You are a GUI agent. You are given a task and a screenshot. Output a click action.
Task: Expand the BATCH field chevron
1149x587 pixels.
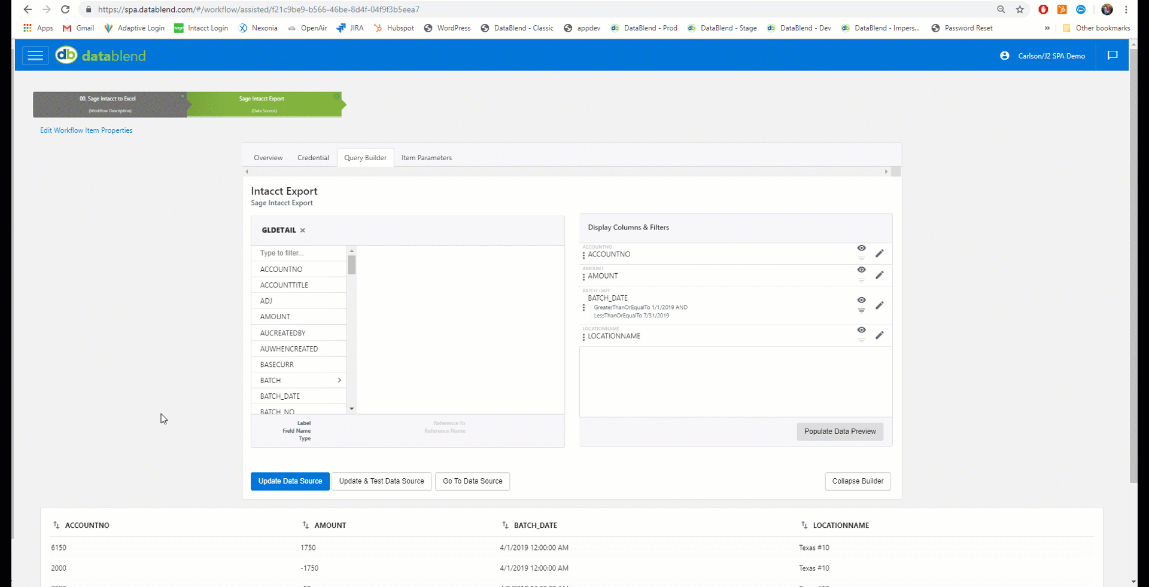[339, 380]
